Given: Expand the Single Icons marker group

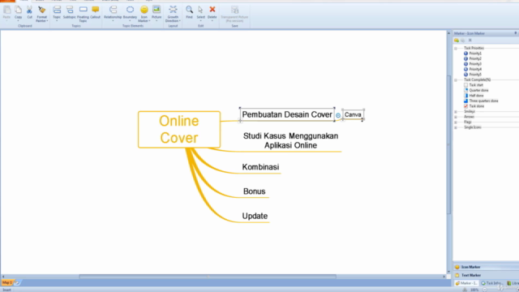Looking at the screenshot, I should [x=456, y=128].
